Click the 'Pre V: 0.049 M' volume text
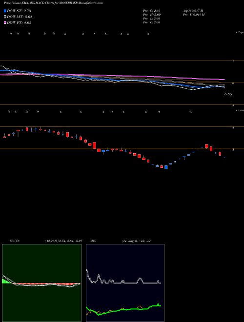The height and width of the screenshot is (322, 244). point(194,15)
